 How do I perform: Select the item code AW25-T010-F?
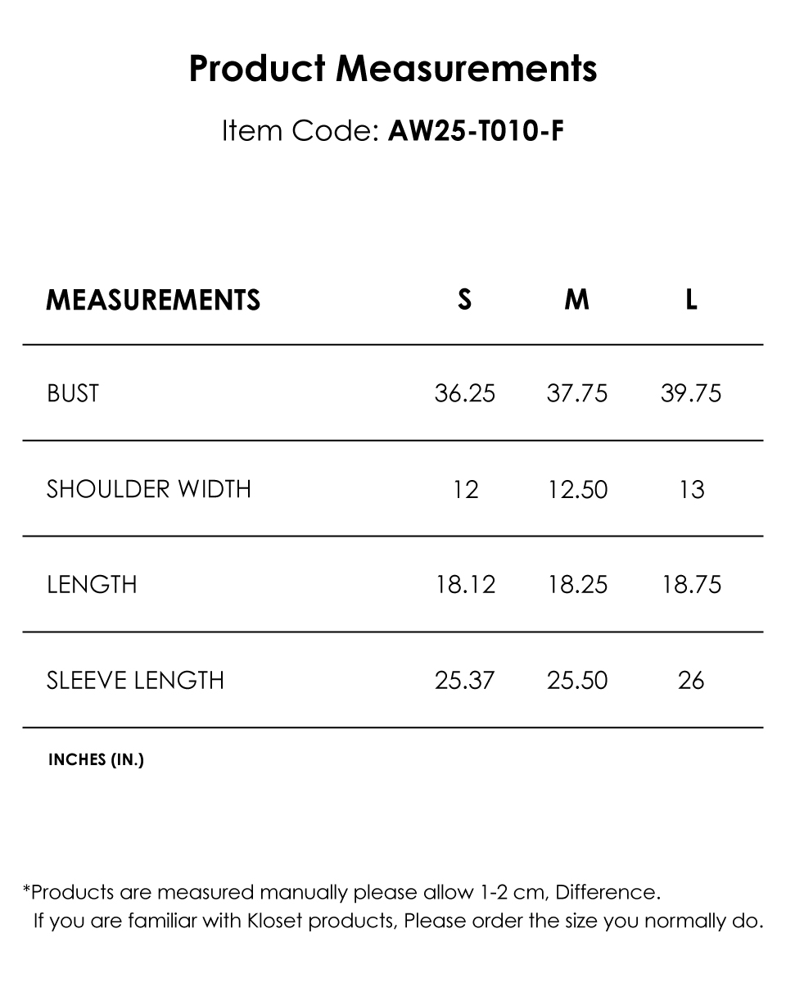(x=476, y=131)
